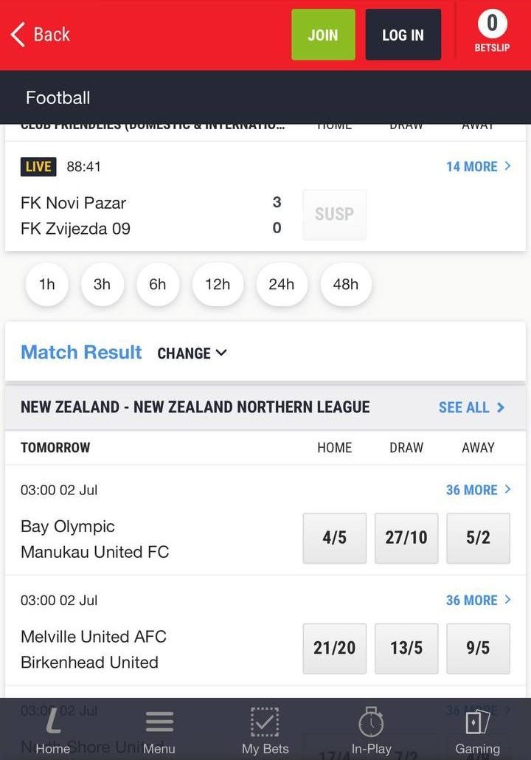Image resolution: width=531 pixels, height=760 pixels.
Task: Open SEE ALL for Northern League
Action: pos(471,407)
